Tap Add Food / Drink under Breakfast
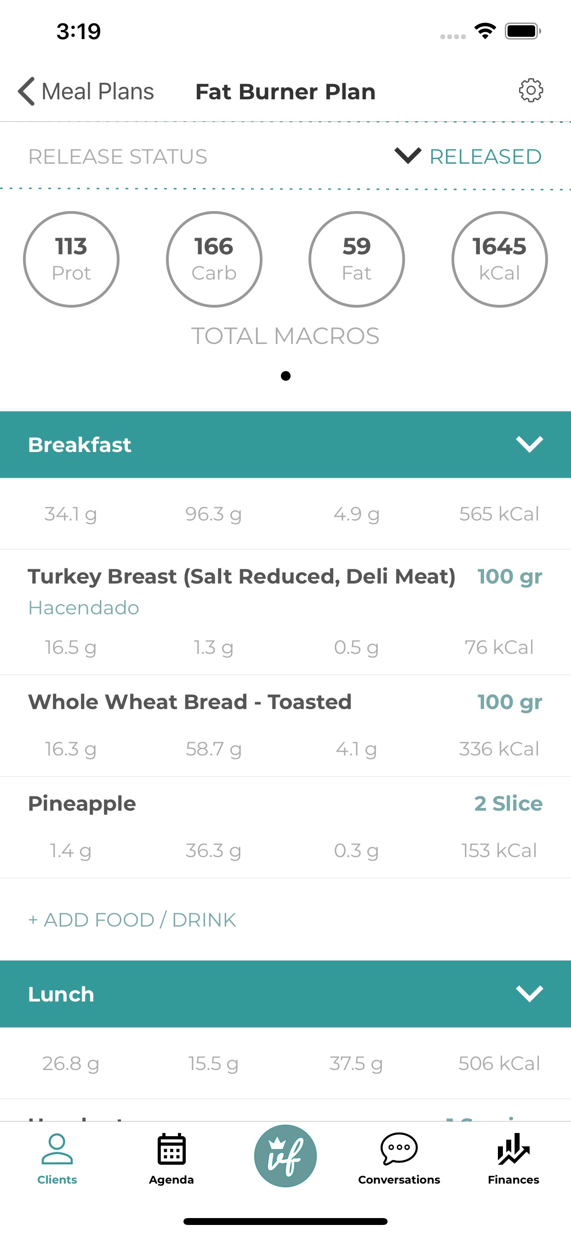This screenshot has width=571, height=1236. coord(132,920)
